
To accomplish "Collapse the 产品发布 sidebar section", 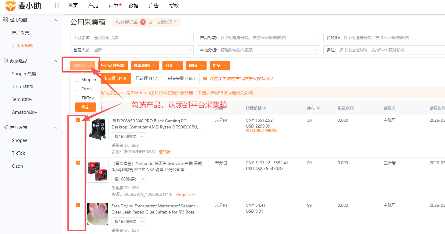I will pyautogui.click(x=55, y=128).
